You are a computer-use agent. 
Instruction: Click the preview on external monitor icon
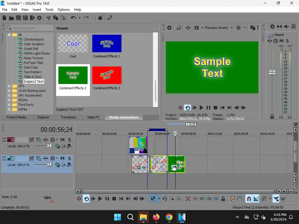point(179,28)
